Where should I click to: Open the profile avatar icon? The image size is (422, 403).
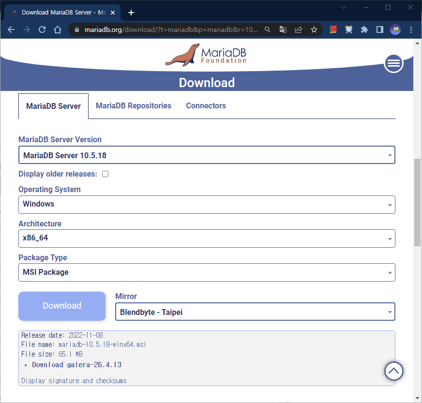coord(395,30)
